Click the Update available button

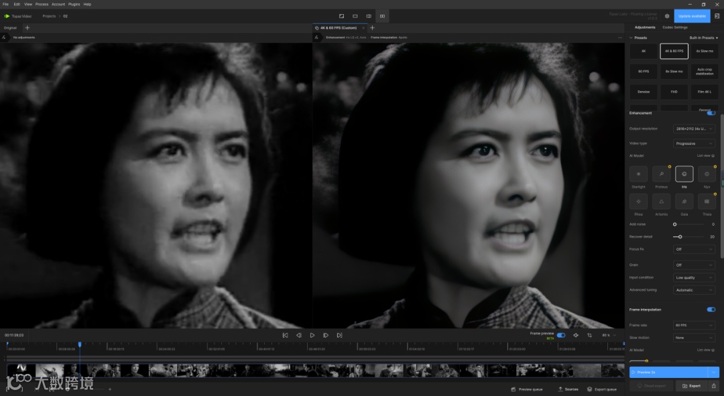coord(692,16)
